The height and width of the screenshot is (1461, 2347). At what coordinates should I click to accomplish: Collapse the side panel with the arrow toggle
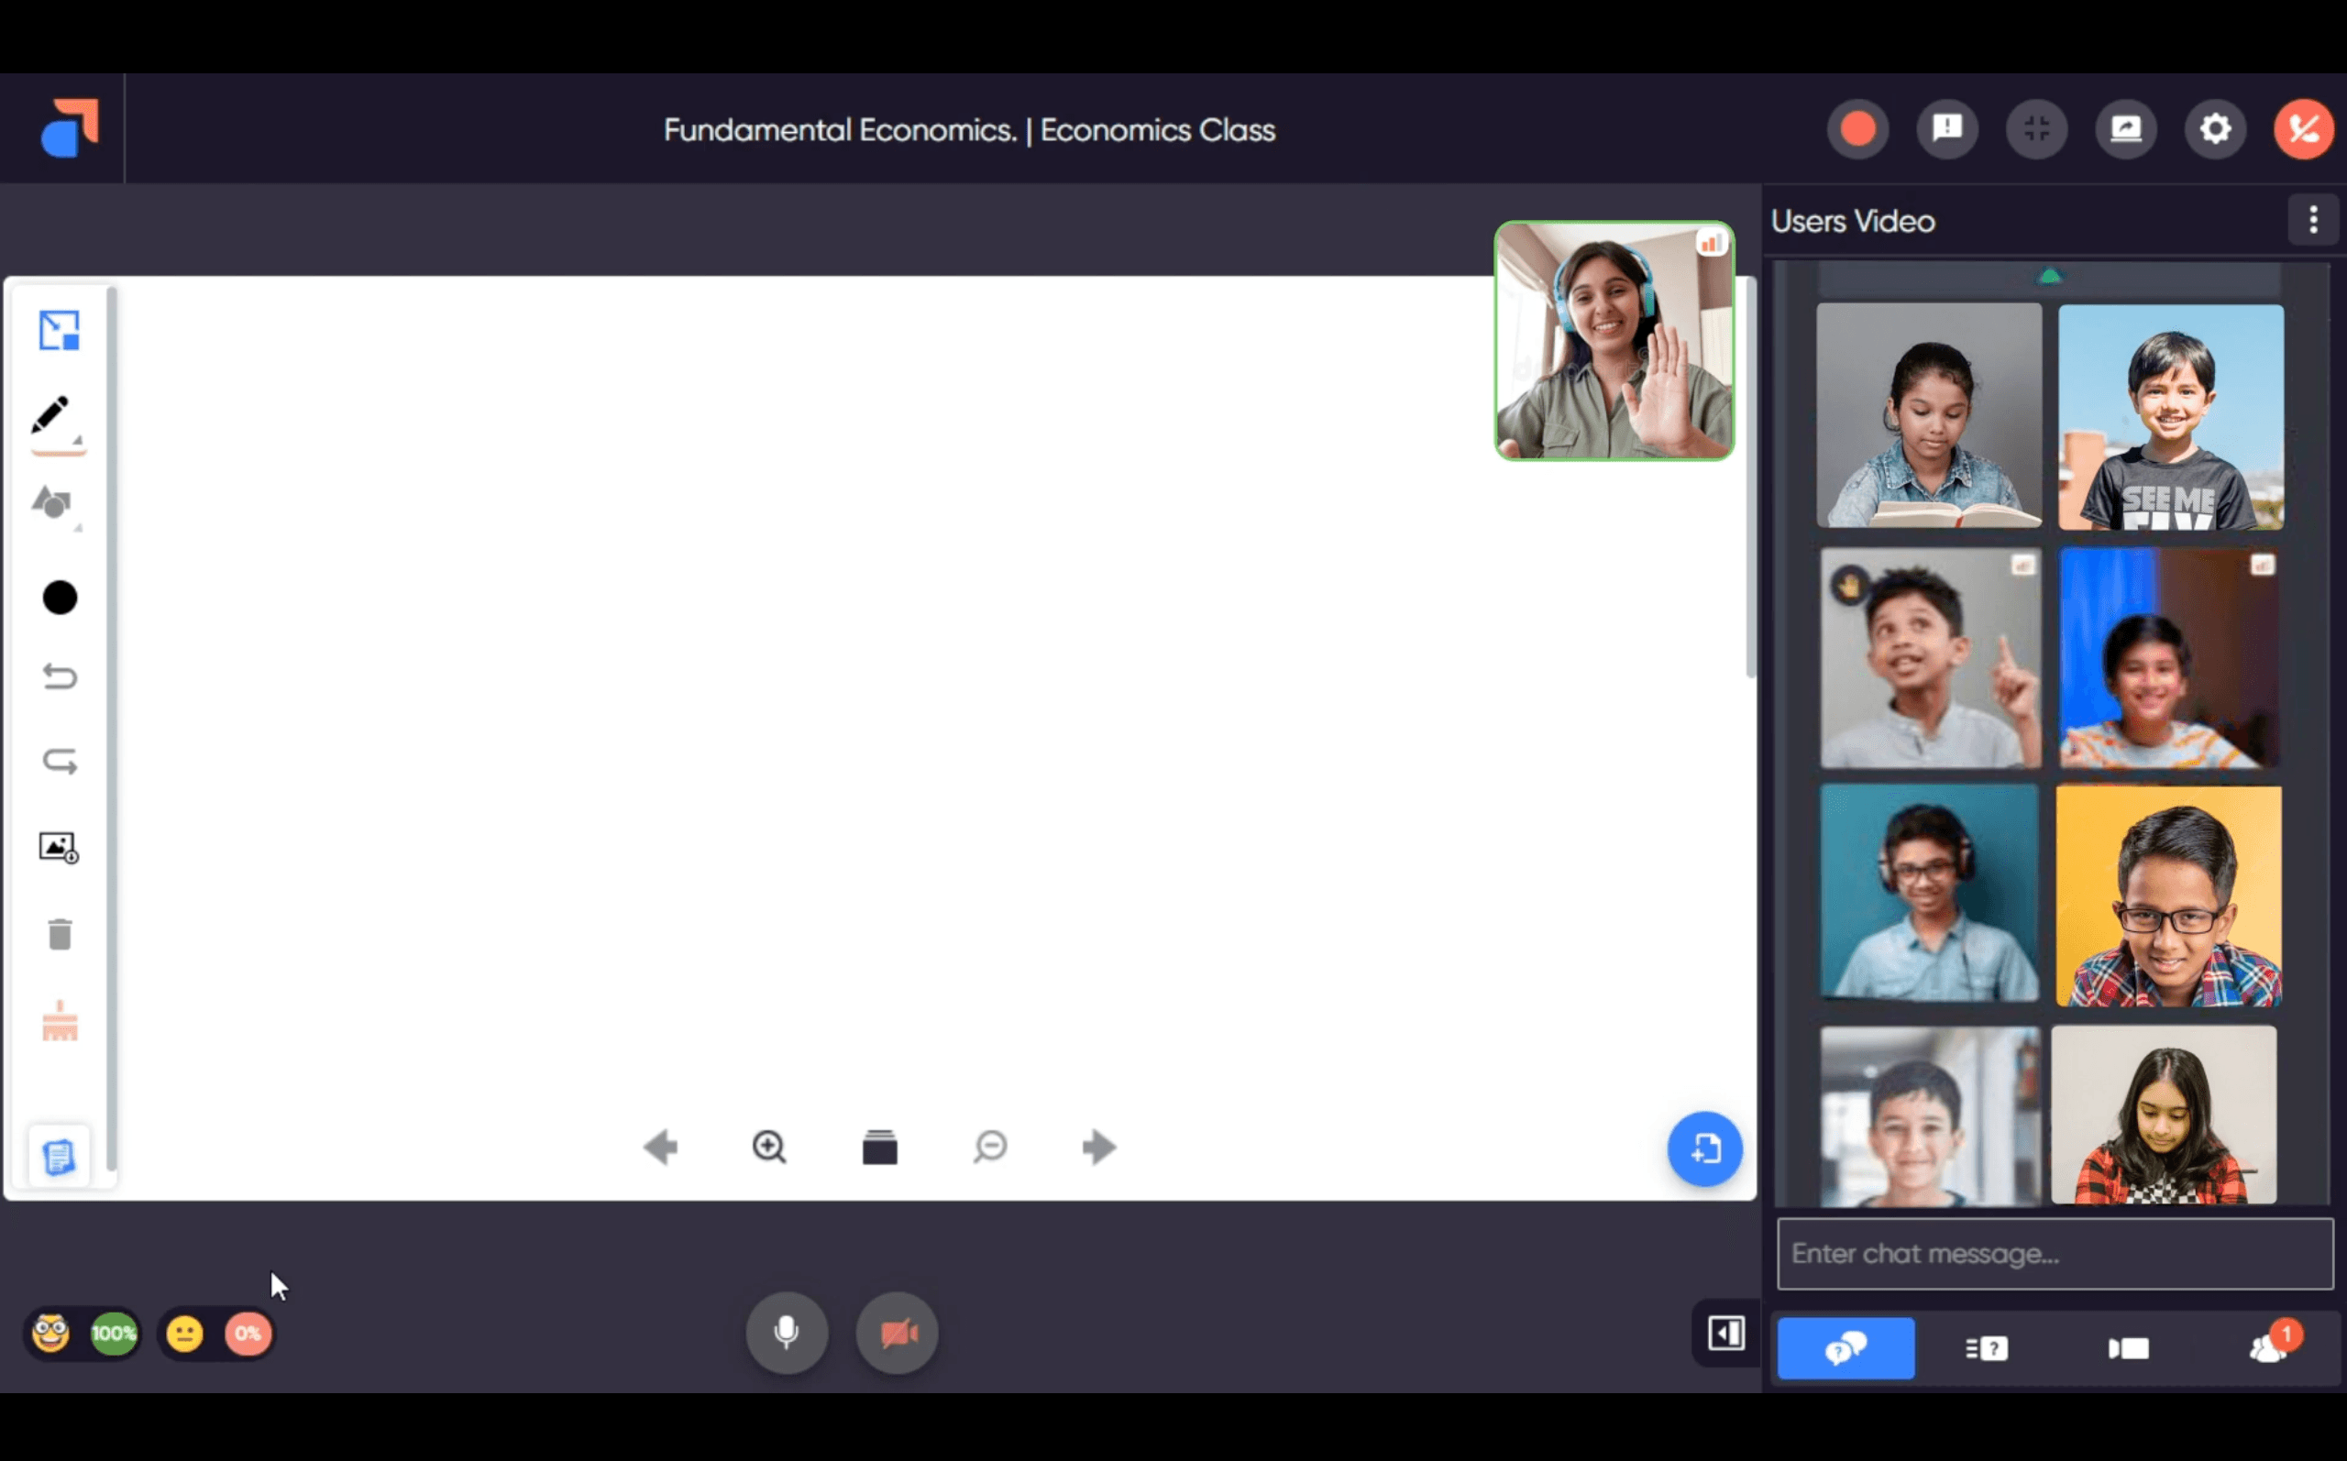tap(1725, 1334)
